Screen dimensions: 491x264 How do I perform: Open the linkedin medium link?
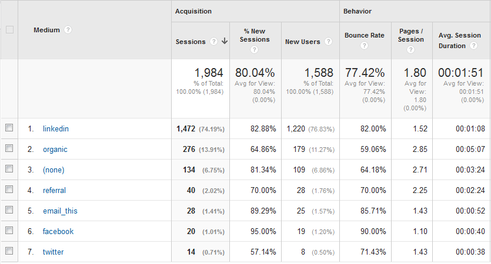(x=56, y=128)
